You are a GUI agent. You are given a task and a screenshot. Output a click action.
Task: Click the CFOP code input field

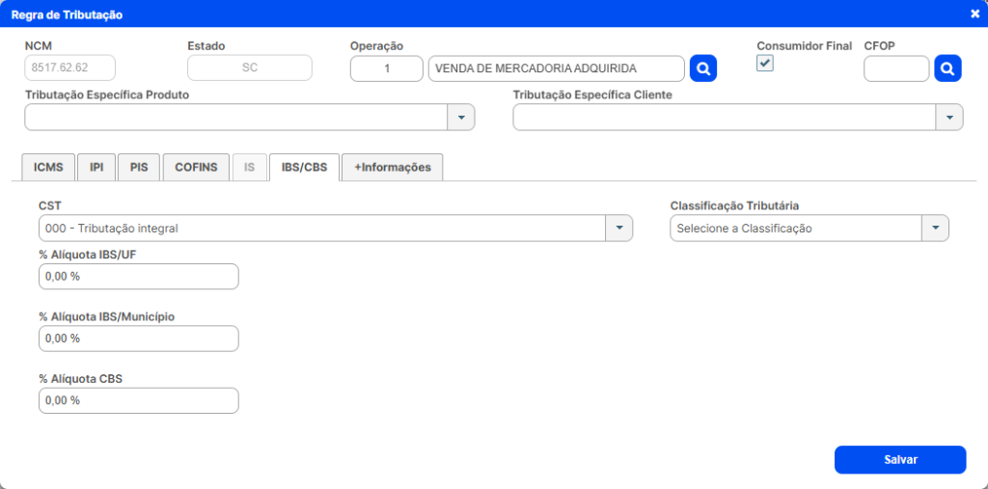tap(896, 68)
